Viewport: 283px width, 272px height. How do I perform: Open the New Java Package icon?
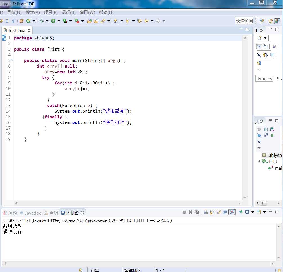(21, 21)
